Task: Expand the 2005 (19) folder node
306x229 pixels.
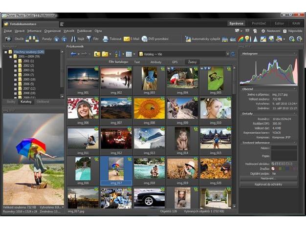Action: [16, 80]
